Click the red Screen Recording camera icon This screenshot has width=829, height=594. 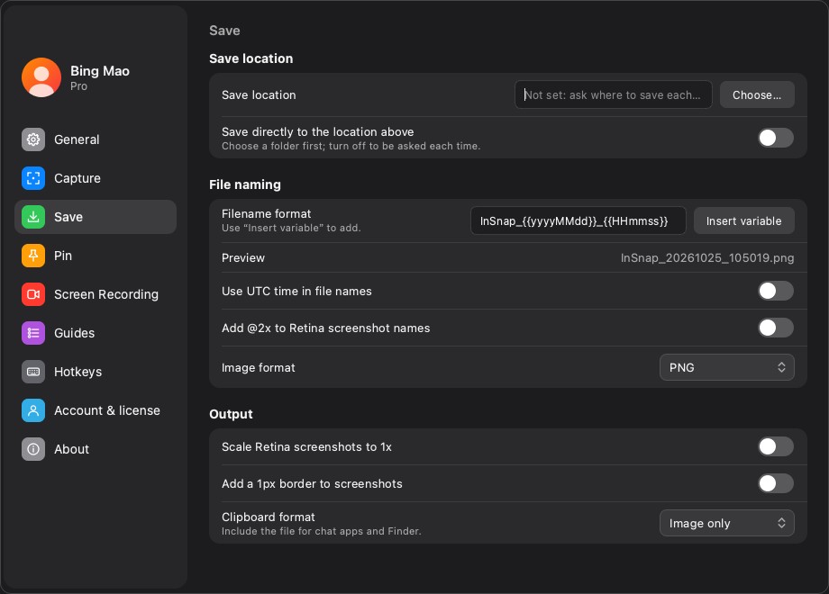[x=33, y=294]
